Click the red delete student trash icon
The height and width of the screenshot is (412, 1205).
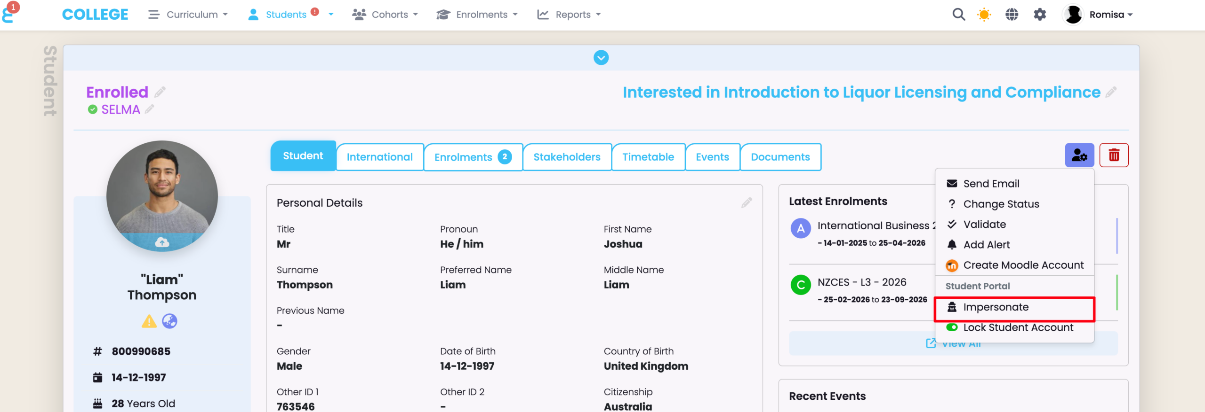pyautogui.click(x=1114, y=155)
